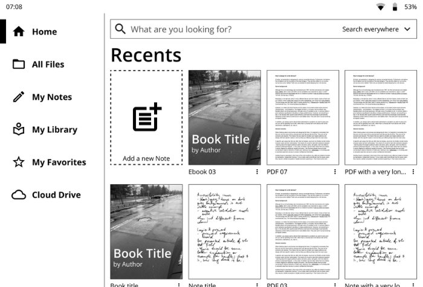Screen dimensions: 423x287
Task: Open the Note with a very long name thumbnail
Action: click(x=381, y=231)
